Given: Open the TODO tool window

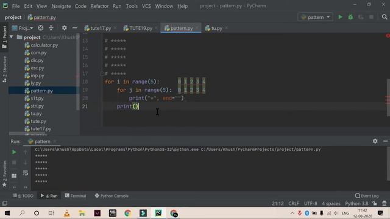Looking at the screenshot, I should pos(23,196).
